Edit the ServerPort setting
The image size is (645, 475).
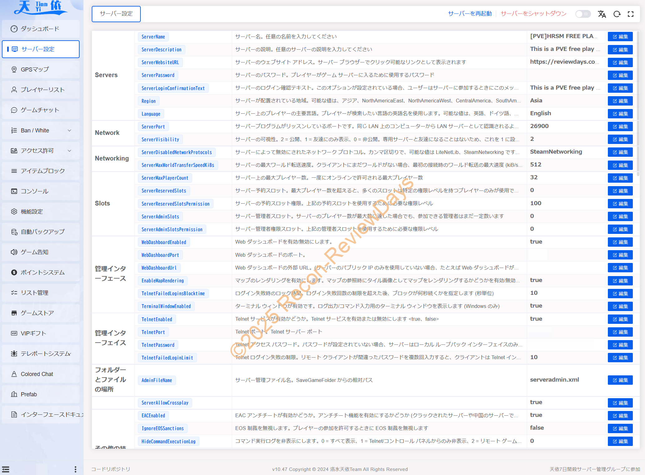[x=620, y=126]
